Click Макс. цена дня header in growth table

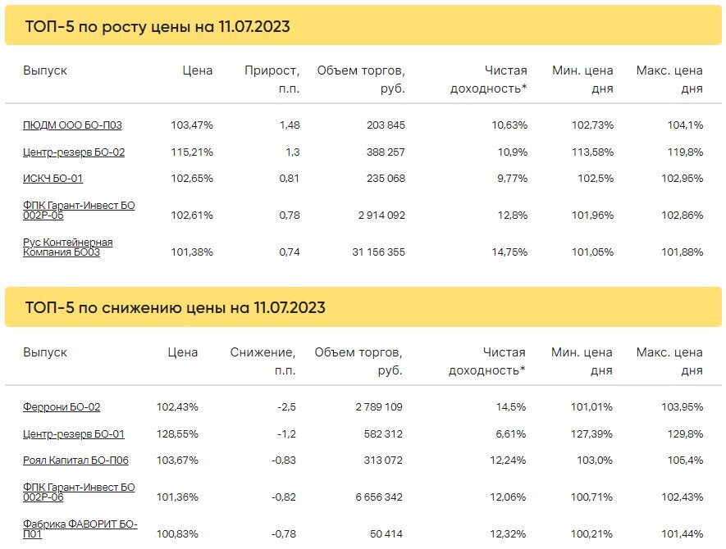(x=669, y=79)
